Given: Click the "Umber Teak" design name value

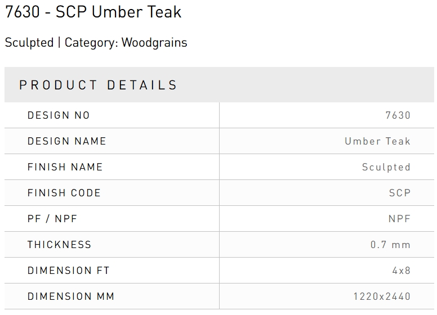Looking at the screenshot, I should tap(377, 141).
